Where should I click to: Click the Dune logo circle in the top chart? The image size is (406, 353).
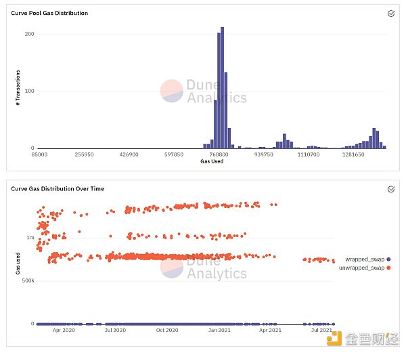[x=171, y=91]
